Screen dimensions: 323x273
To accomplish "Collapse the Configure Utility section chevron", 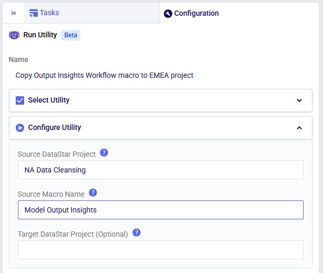I will (299, 128).
